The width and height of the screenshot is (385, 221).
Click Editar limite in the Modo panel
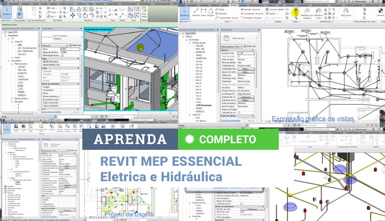144,12
